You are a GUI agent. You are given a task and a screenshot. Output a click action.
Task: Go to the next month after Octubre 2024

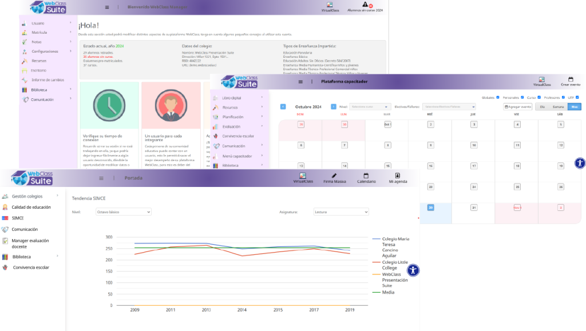pyautogui.click(x=334, y=107)
